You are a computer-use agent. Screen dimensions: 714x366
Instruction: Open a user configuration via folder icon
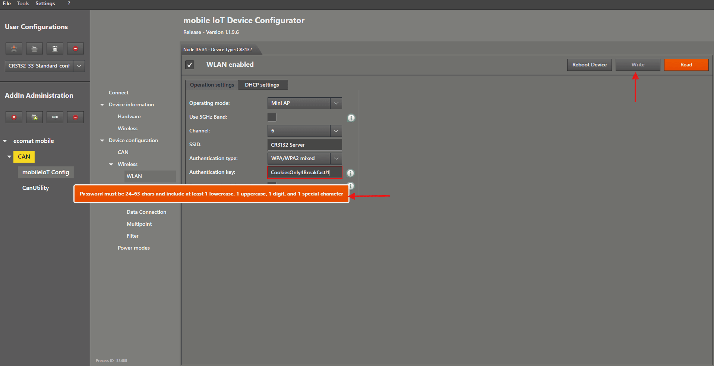click(x=34, y=49)
